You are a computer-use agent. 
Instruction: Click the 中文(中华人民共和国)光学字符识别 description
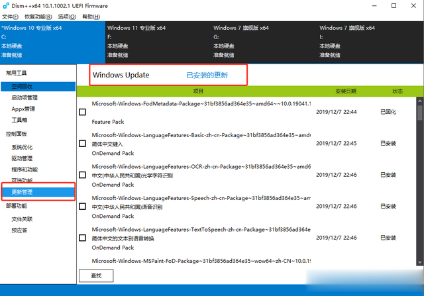point(132,175)
